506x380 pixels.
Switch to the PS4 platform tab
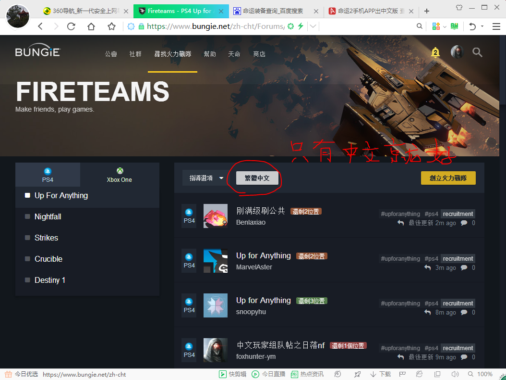[x=48, y=175]
